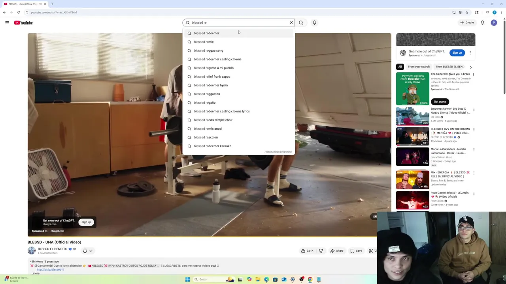The height and width of the screenshot is (284, 506).
Task: Open the notifications bell in the header
Action: [x=482, y=23]
